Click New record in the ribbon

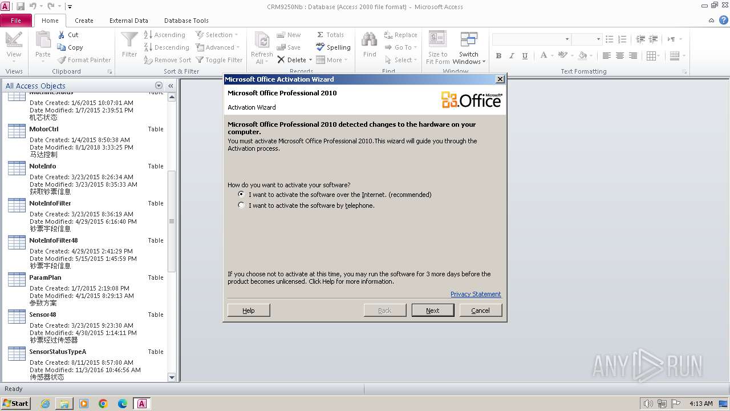pyautogui.click(x=289, y=35)
